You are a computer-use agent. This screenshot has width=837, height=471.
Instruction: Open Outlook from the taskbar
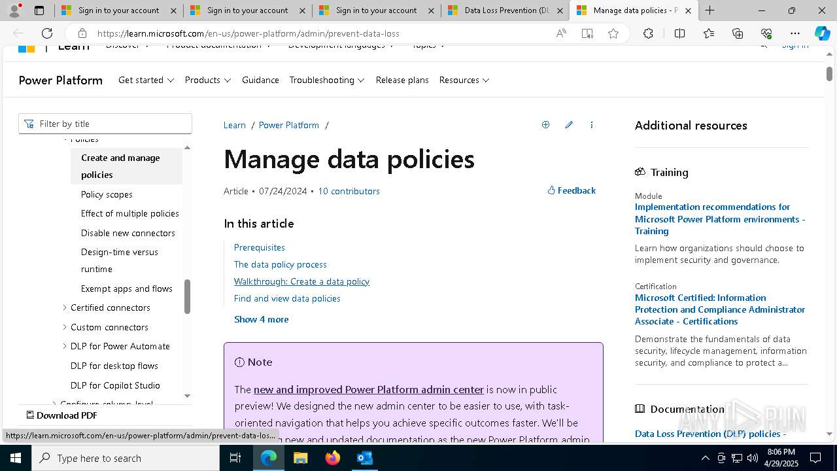coord(364,458)
